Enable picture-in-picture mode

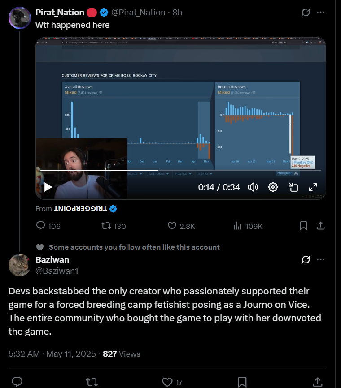point(293,187)
